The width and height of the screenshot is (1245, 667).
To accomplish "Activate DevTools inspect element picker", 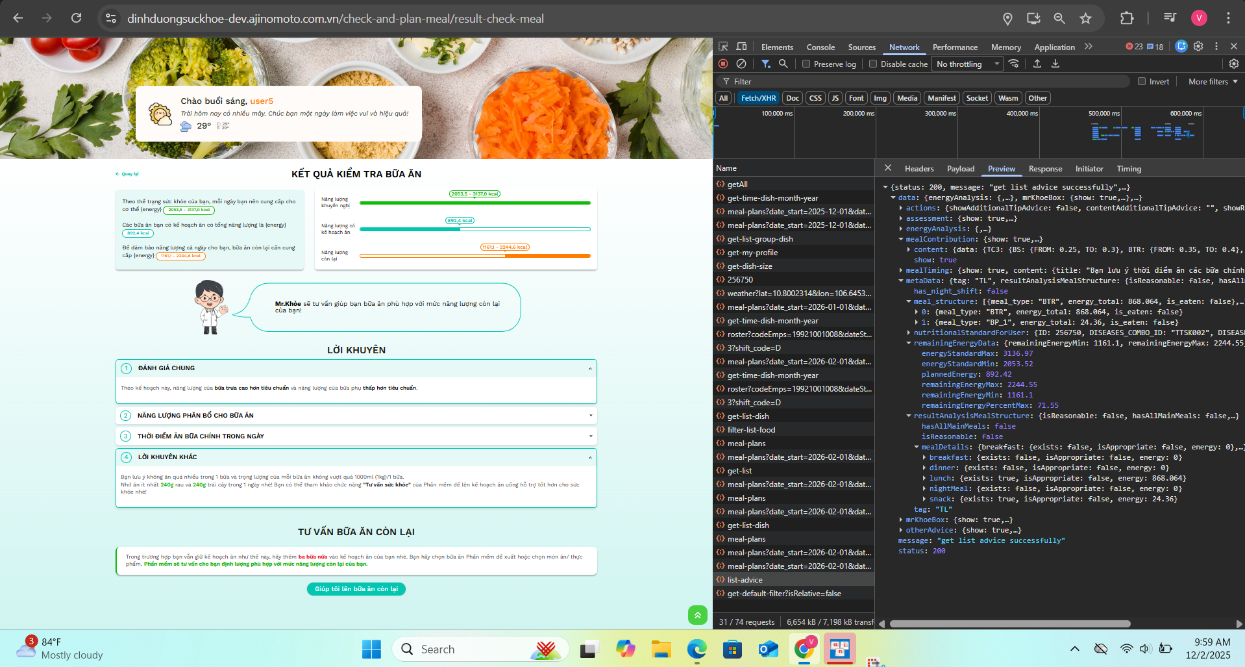I will pyautogui.click(x=723, y=47).
